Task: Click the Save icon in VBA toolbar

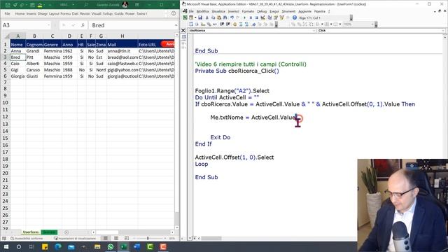Action: click(x=200, y=17)
